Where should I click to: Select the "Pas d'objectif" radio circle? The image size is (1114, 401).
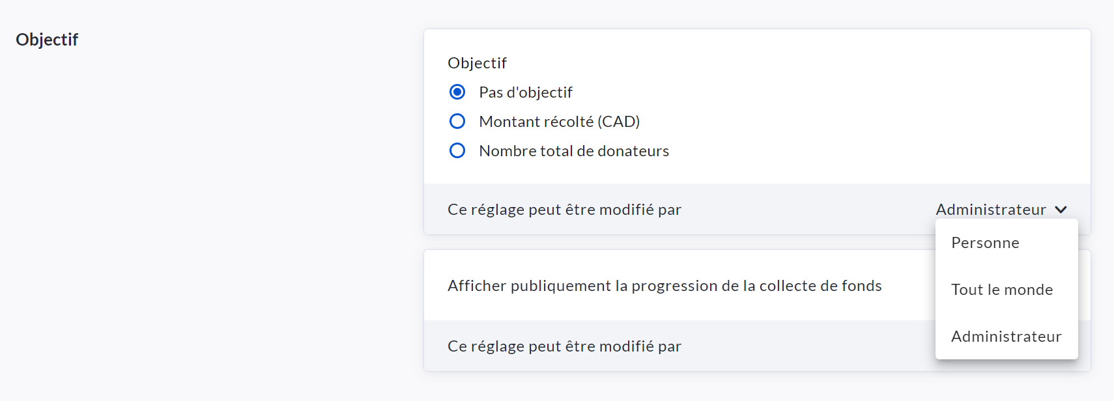click(x=457, y=92)
